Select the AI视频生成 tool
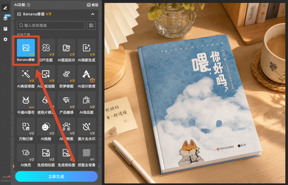This screenshot has height=185, width=288. tap(87, 50)
